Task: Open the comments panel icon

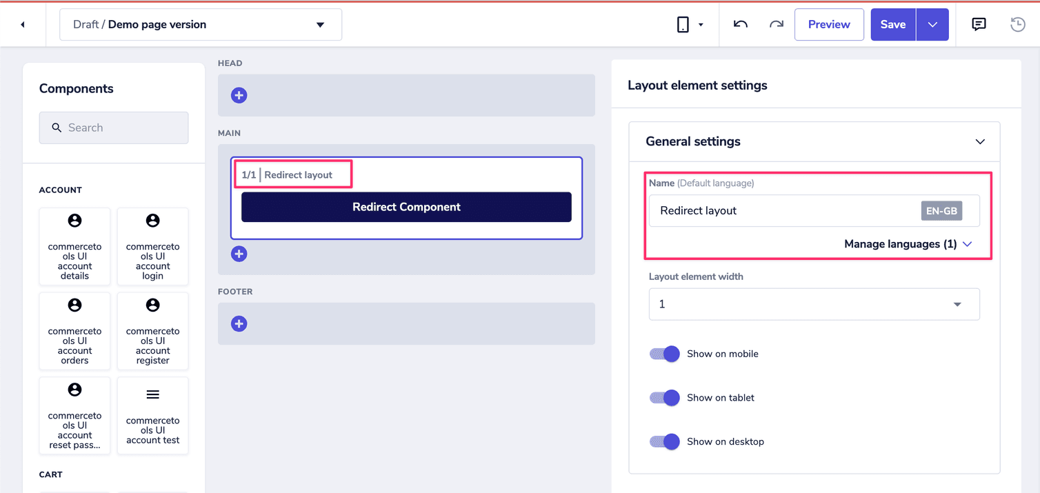Action: pos(979,24)
